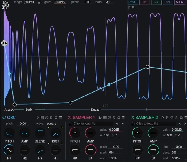Screen dimensions: 187x162
Task: Select the OSC PITCH envelope icon
Action: coord(9,133)
